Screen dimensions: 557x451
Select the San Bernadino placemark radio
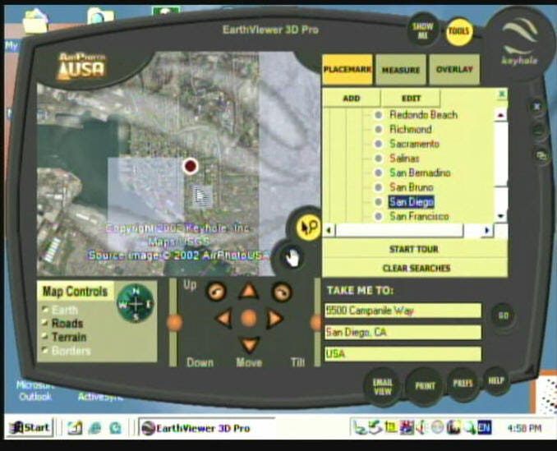coord(379,173)
